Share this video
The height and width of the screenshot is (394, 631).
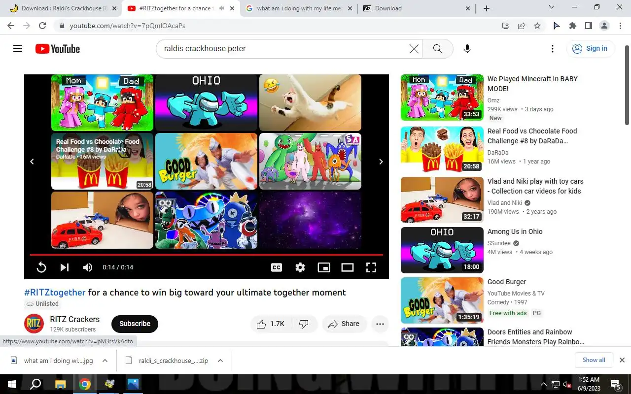tap(344, 324)
